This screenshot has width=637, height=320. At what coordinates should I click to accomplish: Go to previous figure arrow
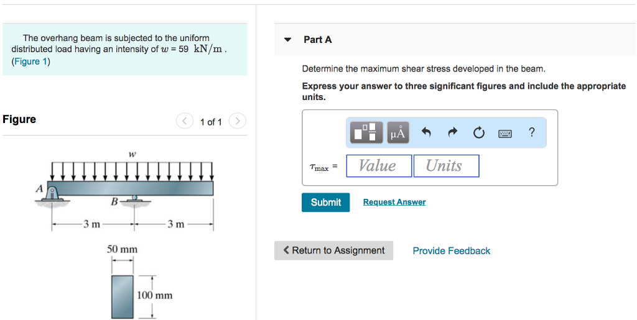click(184, 121)
